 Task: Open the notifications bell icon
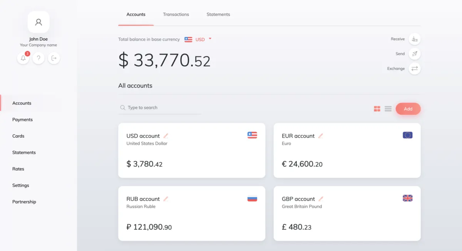(23, 58)
